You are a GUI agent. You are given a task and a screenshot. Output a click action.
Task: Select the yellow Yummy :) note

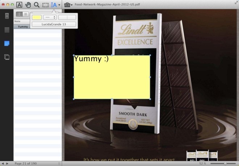click(112, 77)
